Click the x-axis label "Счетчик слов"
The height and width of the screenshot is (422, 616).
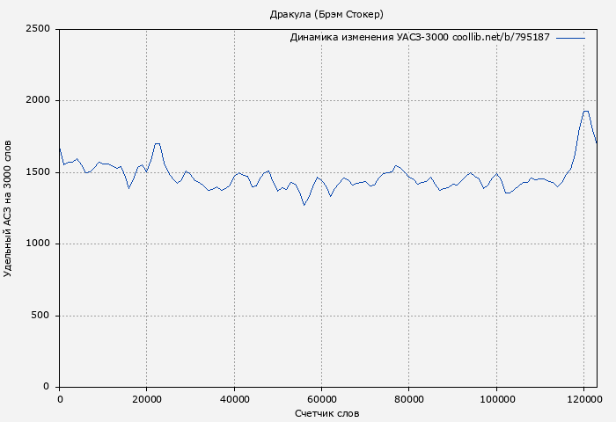point(326,413)
